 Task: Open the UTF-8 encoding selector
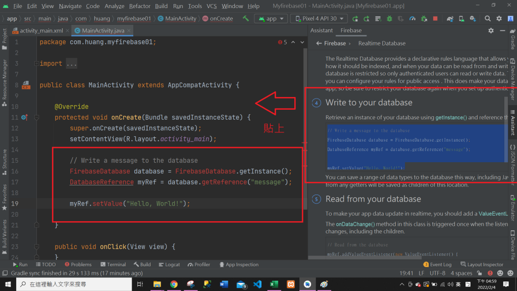click(x=437, y=273)
